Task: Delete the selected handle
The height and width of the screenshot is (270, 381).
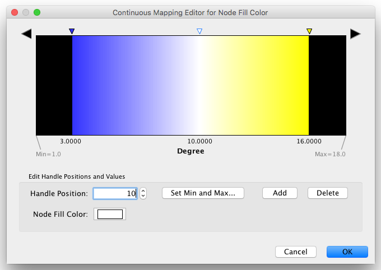Action: [327, 193]
